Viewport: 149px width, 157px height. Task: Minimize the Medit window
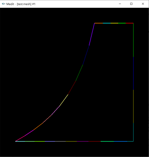(x=120, y=4)
